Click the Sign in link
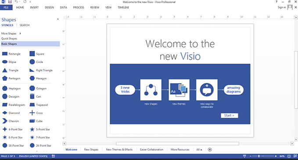 282,7
